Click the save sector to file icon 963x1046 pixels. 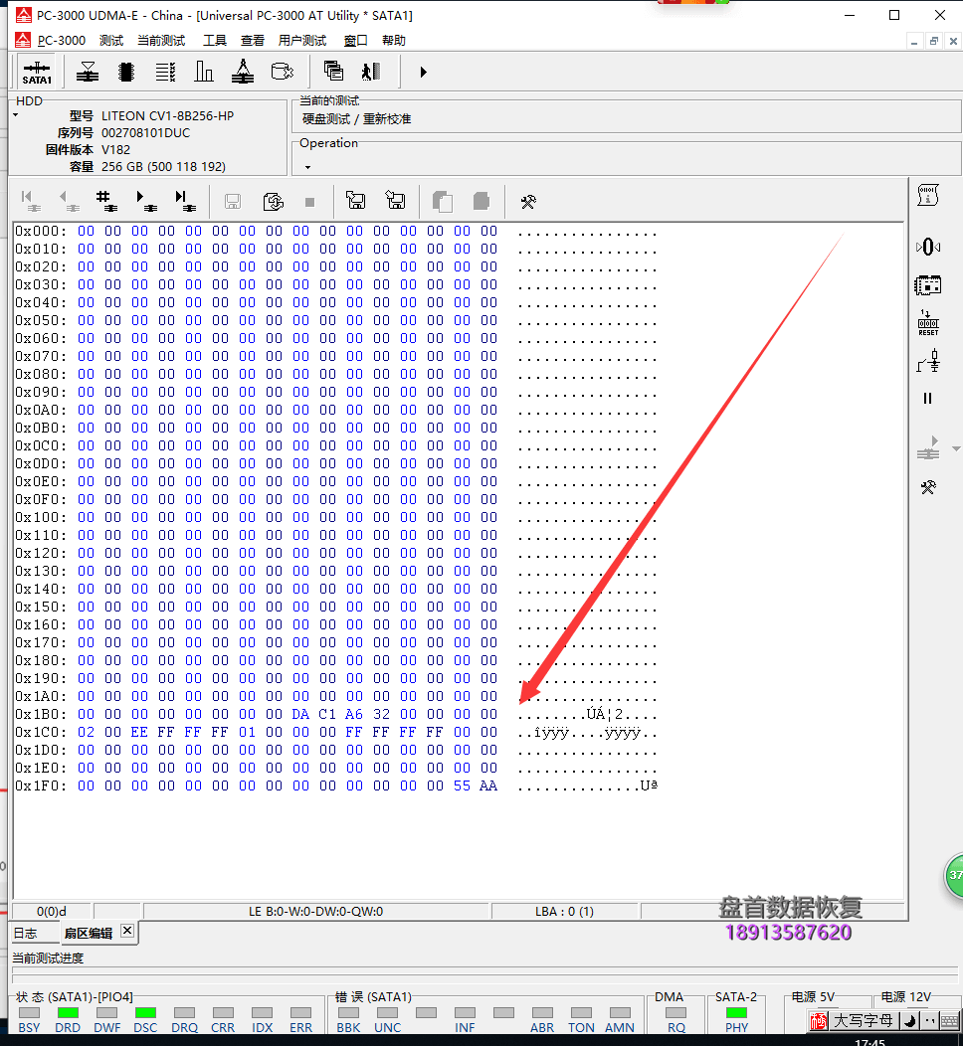[x=395, y=201]
